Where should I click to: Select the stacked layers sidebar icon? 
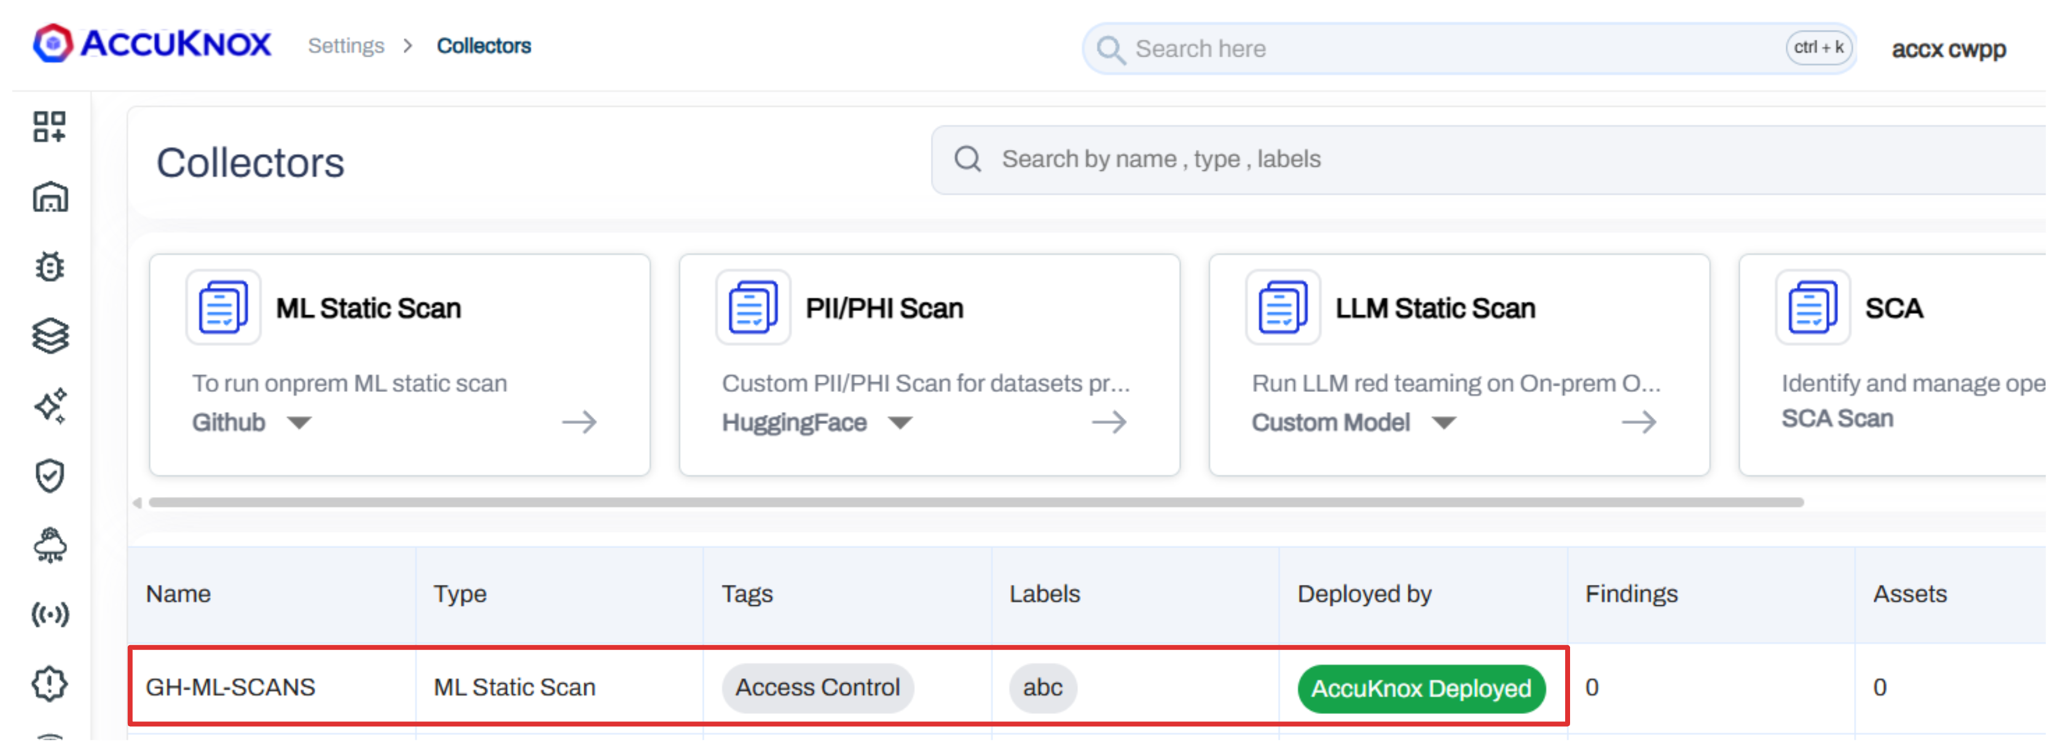pyautogui.click(x=50, y=335)
